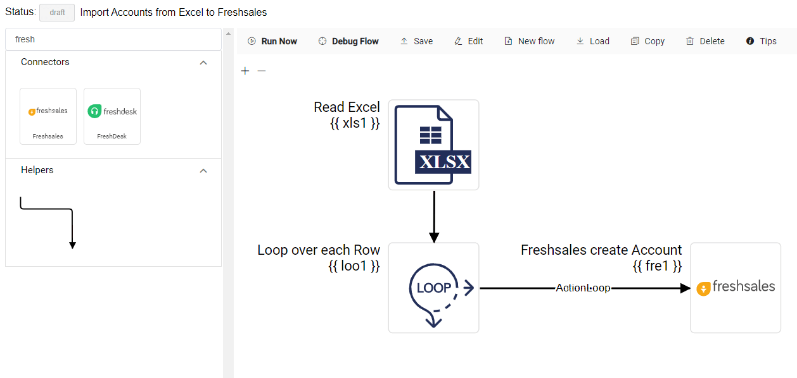The image size is (797, 378).
Task: Collapse the Helpers section
Action: tap(203, 171)
